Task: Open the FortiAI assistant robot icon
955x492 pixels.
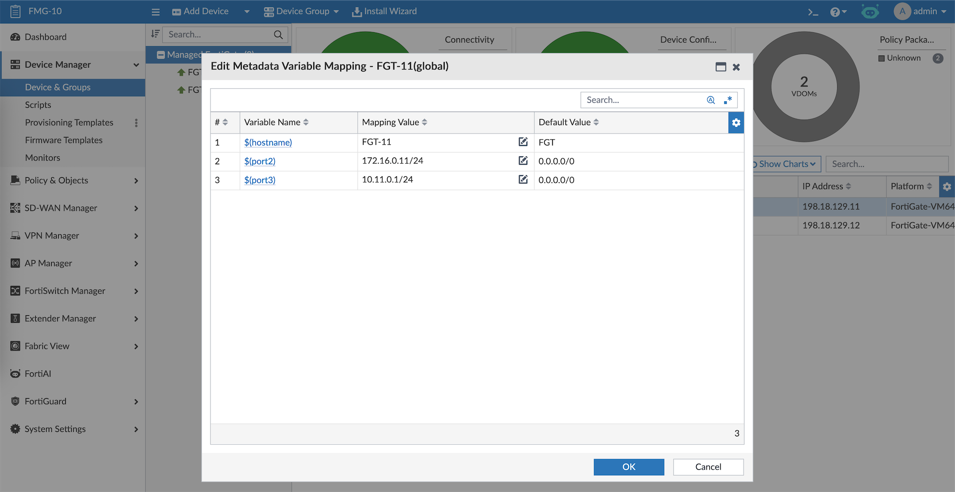Action: tap(870, 12)
